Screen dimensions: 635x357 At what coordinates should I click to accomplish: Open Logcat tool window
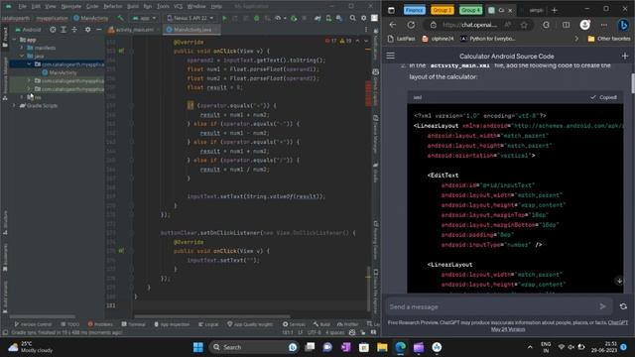[x=208, y=324]
